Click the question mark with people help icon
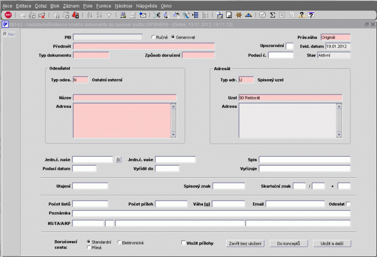This screenshot has width=377, height=257. 301,15
